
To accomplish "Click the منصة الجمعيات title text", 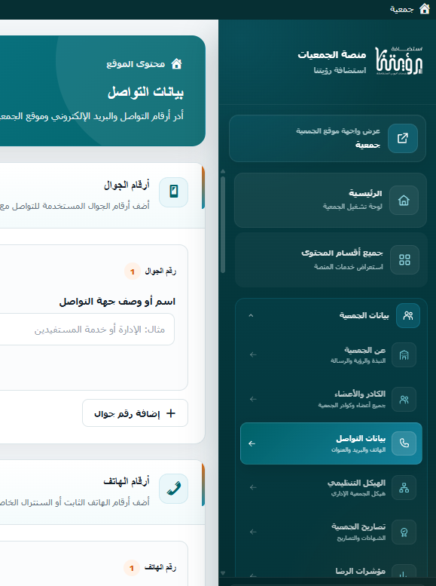I will pyautogui.click(x=332, y=54).
